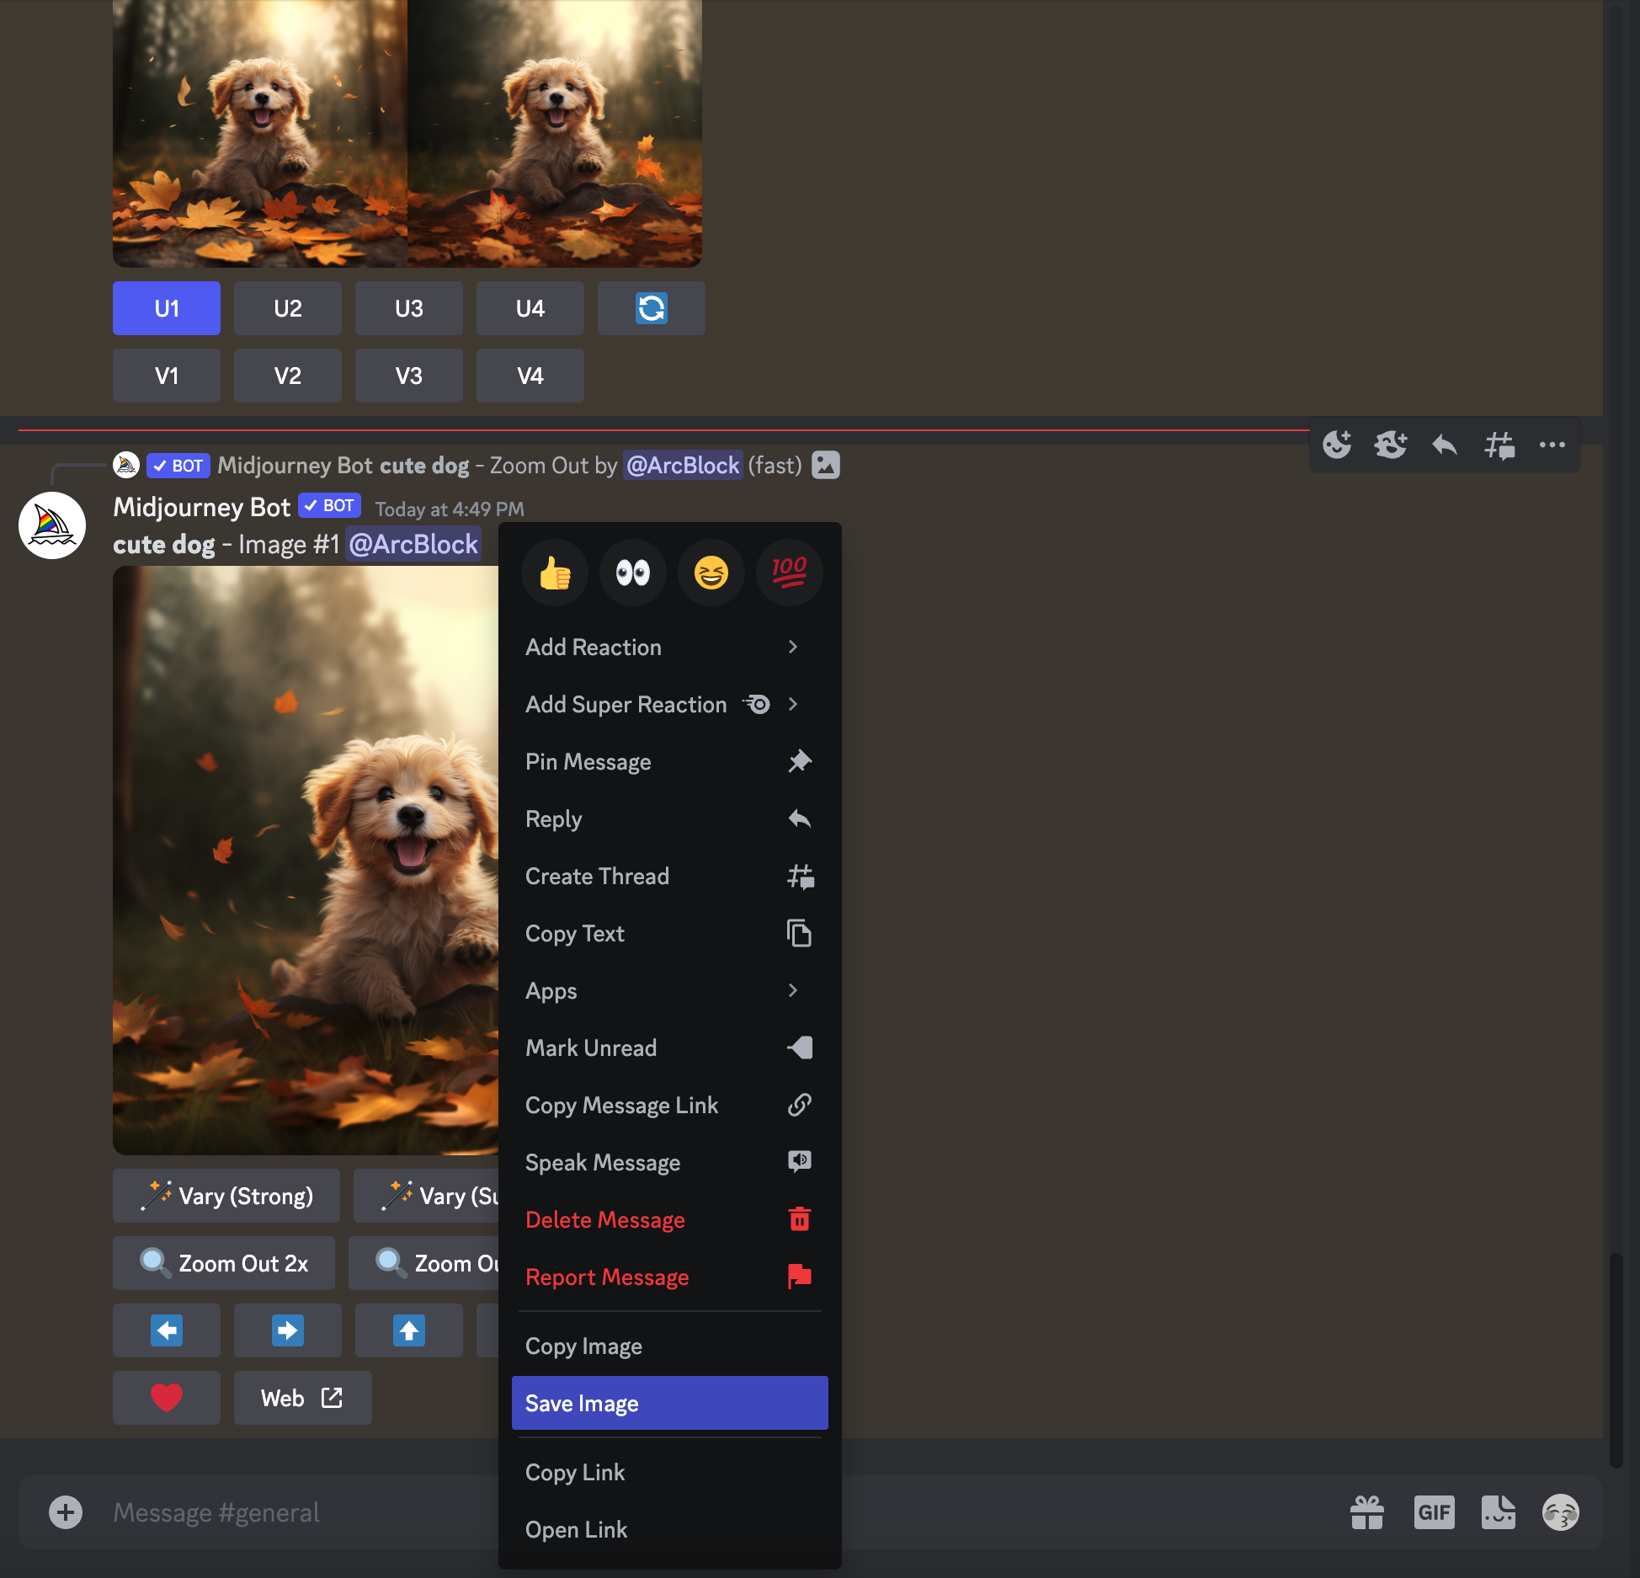
Task: React with the eyes emoji
Action: tap(633, 573)
